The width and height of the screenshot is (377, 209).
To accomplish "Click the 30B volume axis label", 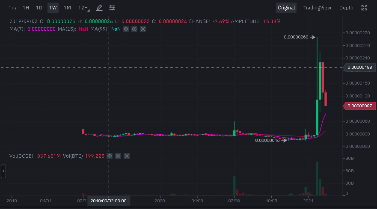I will (350, 183).
